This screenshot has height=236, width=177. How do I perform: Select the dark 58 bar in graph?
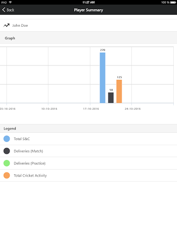click(x=111, y=98)
